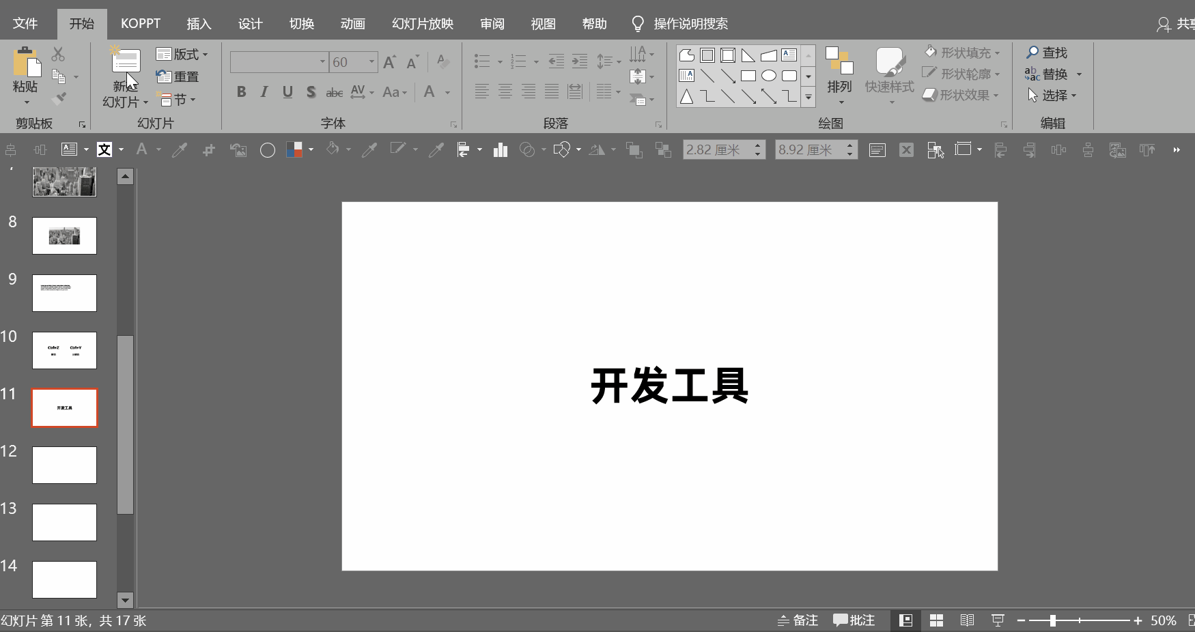The image size is (1195, 632).
Task: Switch to the KOPPT tab
Action: (141, 24)
